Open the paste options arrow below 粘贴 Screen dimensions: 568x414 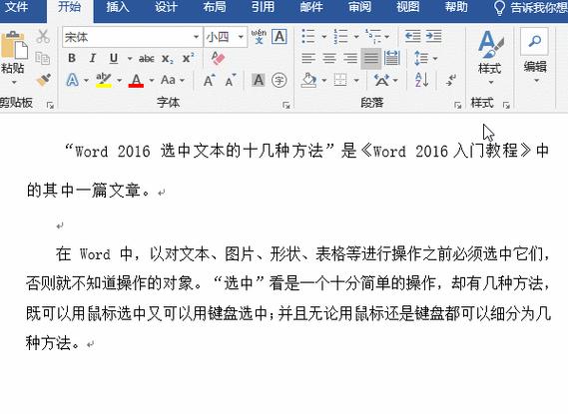click(14, 83)
